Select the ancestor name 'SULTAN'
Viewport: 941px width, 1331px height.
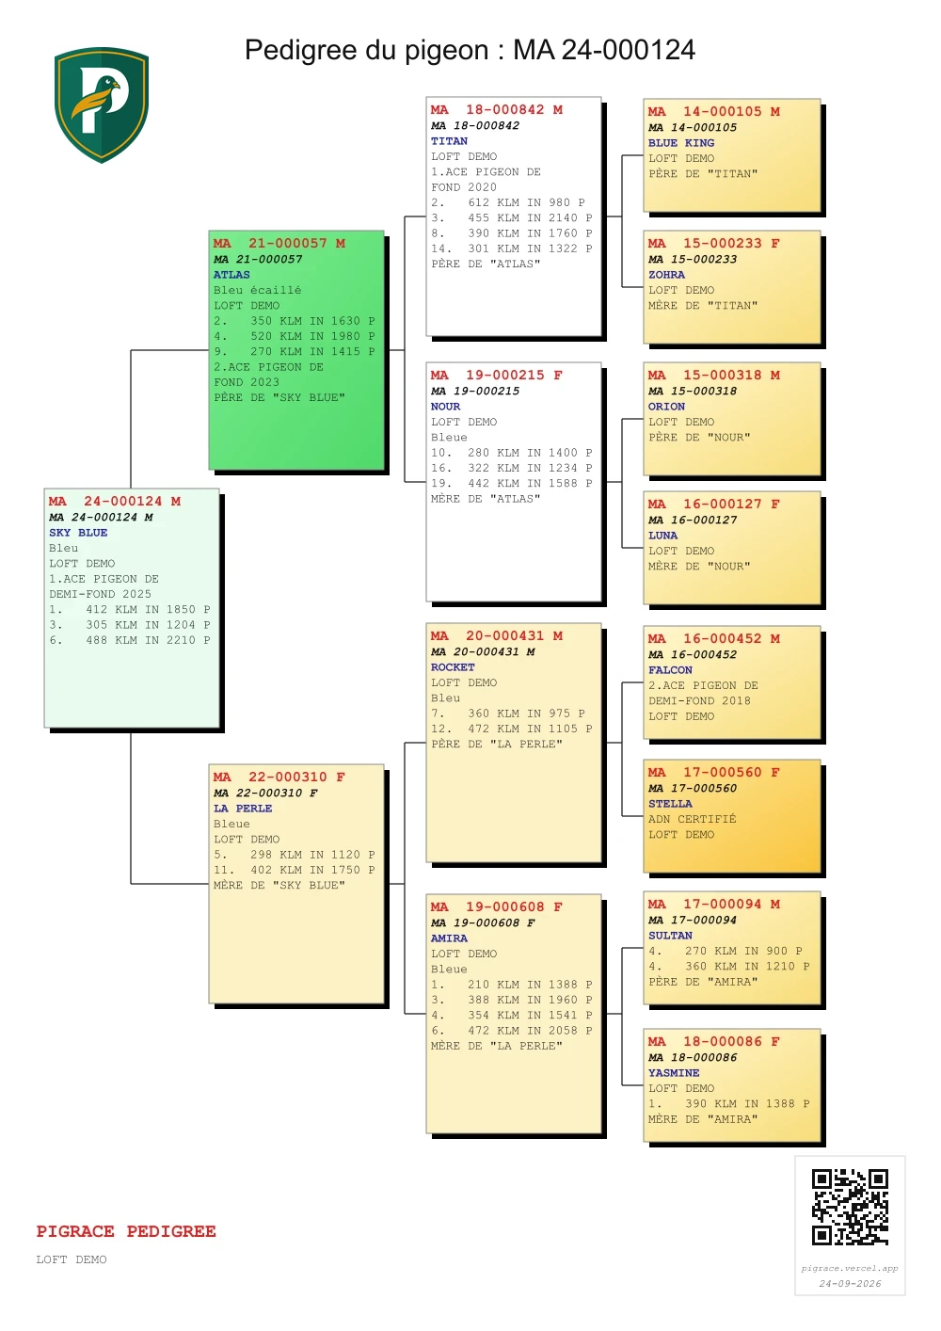click(x=670, y=936)
